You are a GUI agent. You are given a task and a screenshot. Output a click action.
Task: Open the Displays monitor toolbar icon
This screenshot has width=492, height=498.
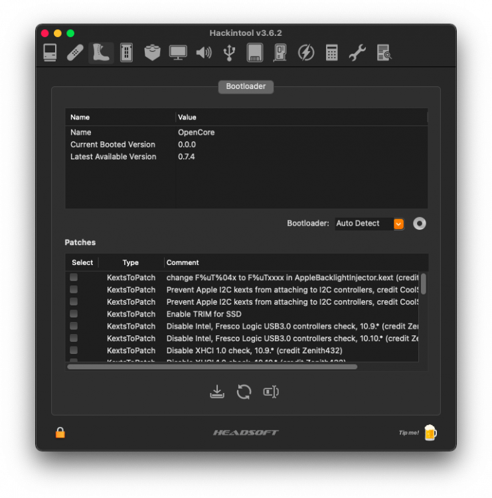[x=178, y=52]
